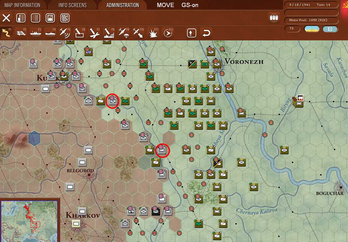Click the blue pill showing 0
This screenshot has width=348, height=242.
[x=330, y=29]
